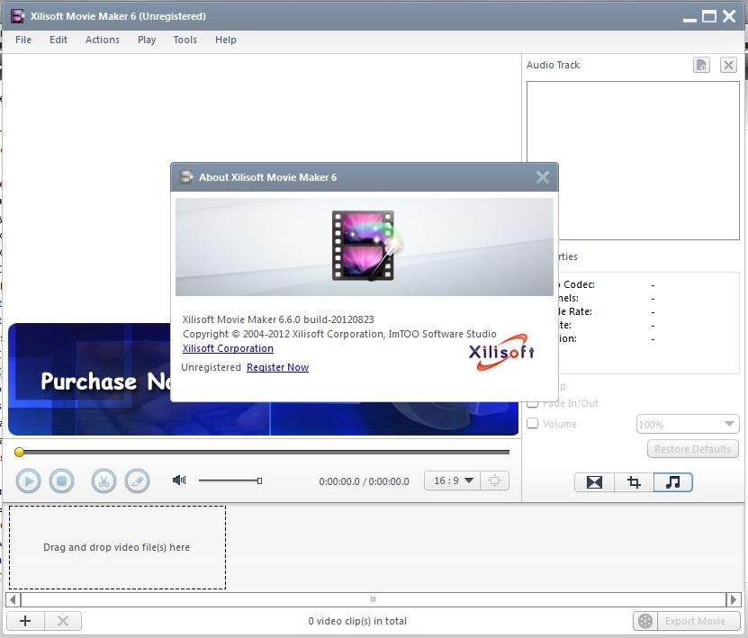This screenshot has height=638, width=748.
Task: Open the Tools menu
Action: (185, 40)
